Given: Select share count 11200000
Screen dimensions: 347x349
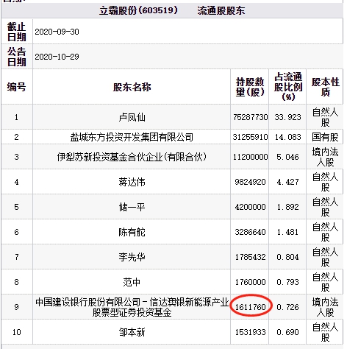Looking at the screenshot, I should tap(250, 157).
